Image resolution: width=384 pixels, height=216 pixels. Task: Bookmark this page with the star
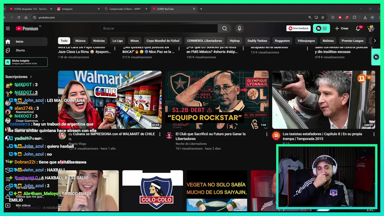point(323,17)
